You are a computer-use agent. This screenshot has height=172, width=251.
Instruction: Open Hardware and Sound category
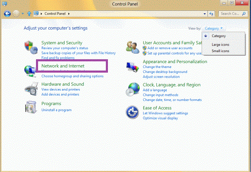tap(63, 84)
